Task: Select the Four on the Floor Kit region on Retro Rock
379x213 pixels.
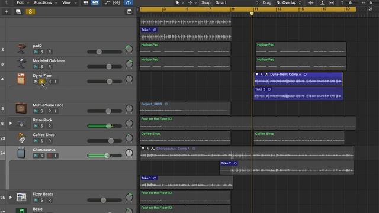Action: pyautogui.click(x=248, y=123)
